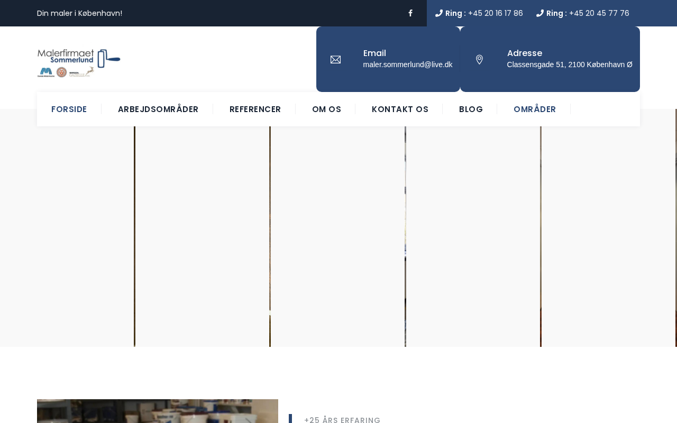Open the Facebook page icon
Viewport: 677px width, 423px height.
410,13
